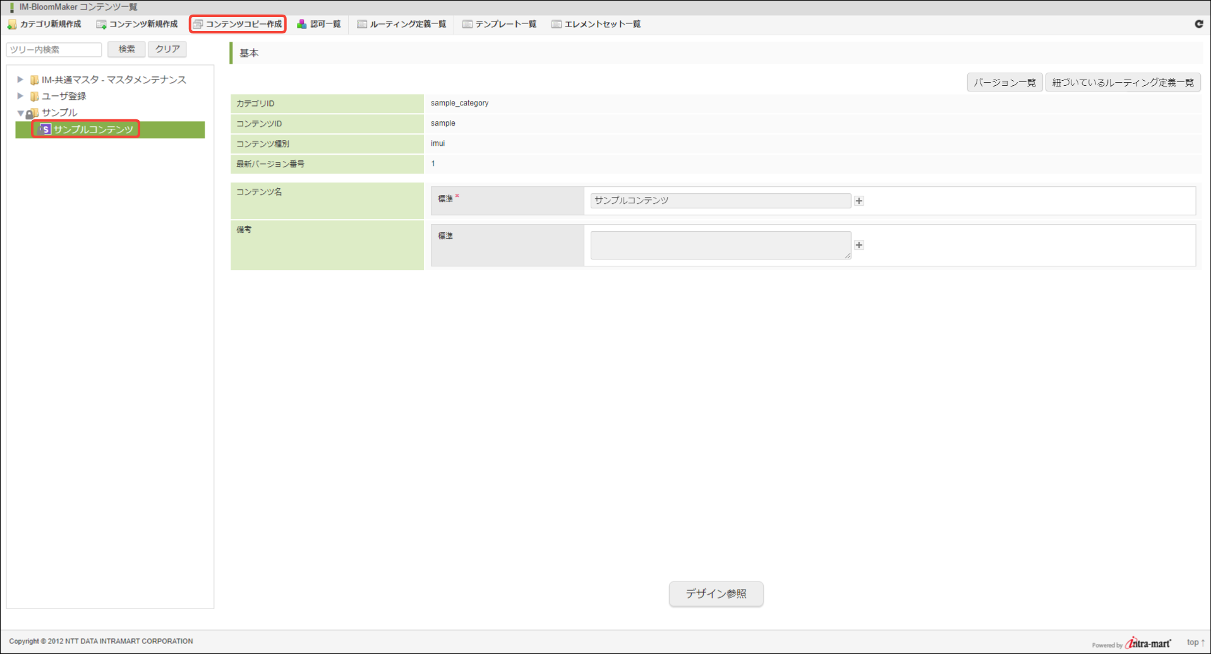Click the コンテンツ新規作成 icon
This screenshot has width=1211, height=654.
tap(101, 25)
